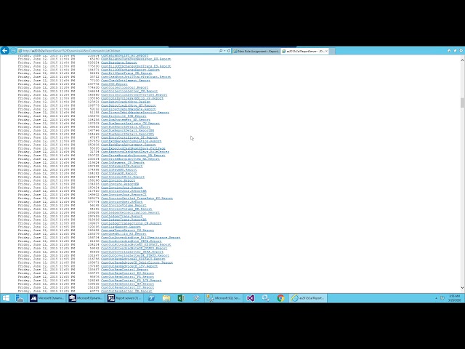Show hidden system tray icons
This screenshot has height=349, width=465.
(x=436, y=298)
